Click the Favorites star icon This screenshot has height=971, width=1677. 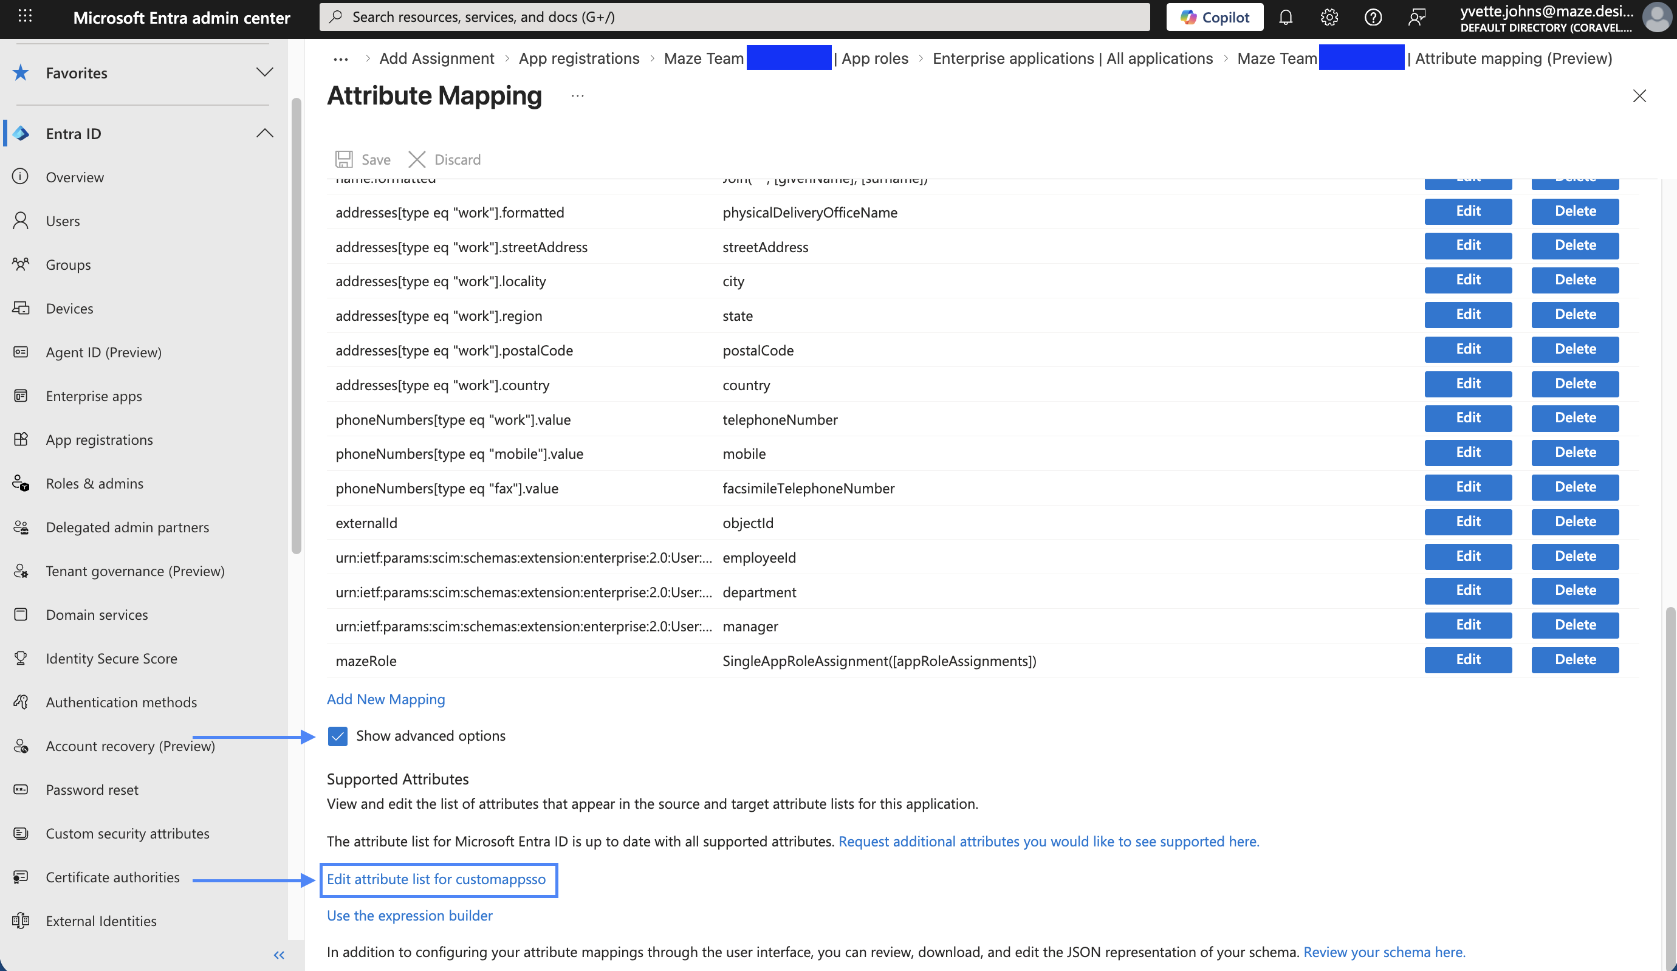[x=21, y=72]
